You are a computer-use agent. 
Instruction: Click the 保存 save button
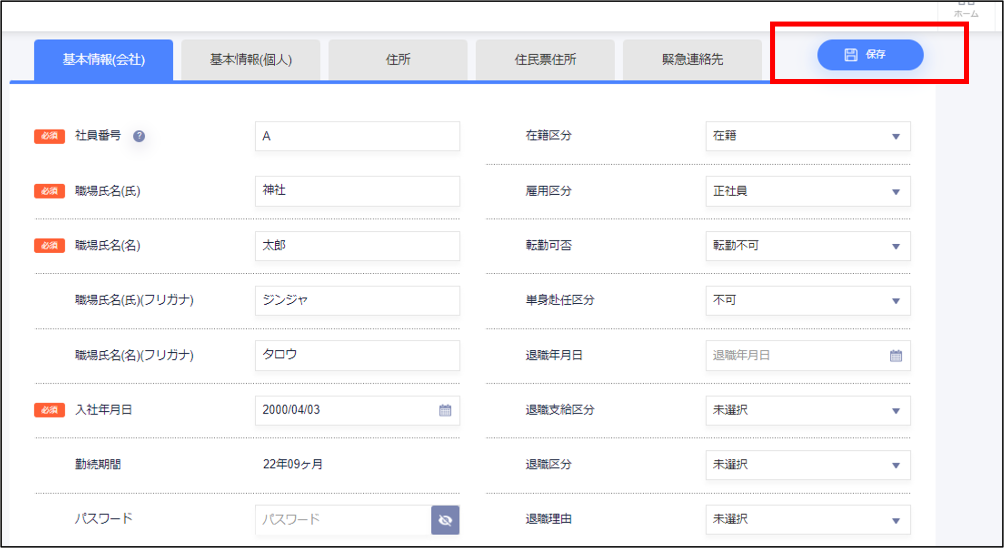(x=870, y=55)
